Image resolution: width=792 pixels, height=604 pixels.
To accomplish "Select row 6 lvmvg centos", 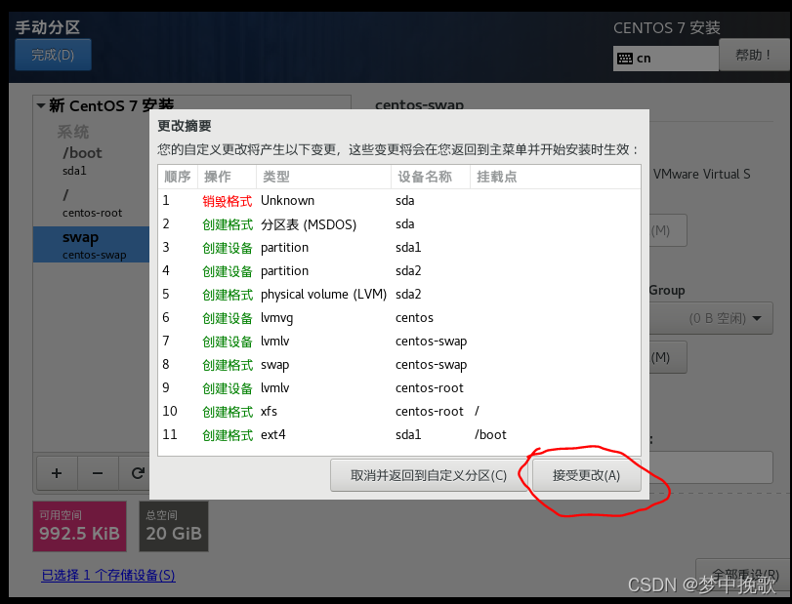I will 399,318.
